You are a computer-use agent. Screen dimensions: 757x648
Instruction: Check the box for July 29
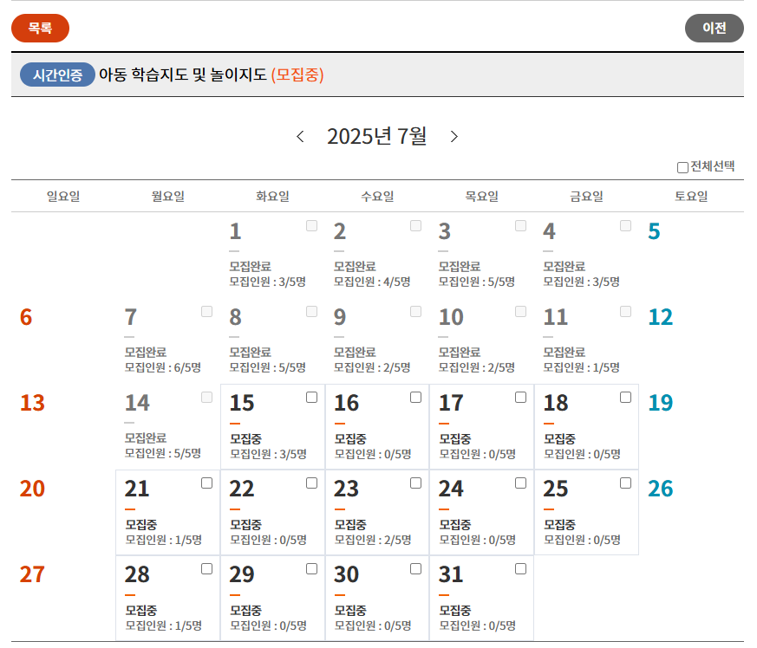[x=311, y=569]
